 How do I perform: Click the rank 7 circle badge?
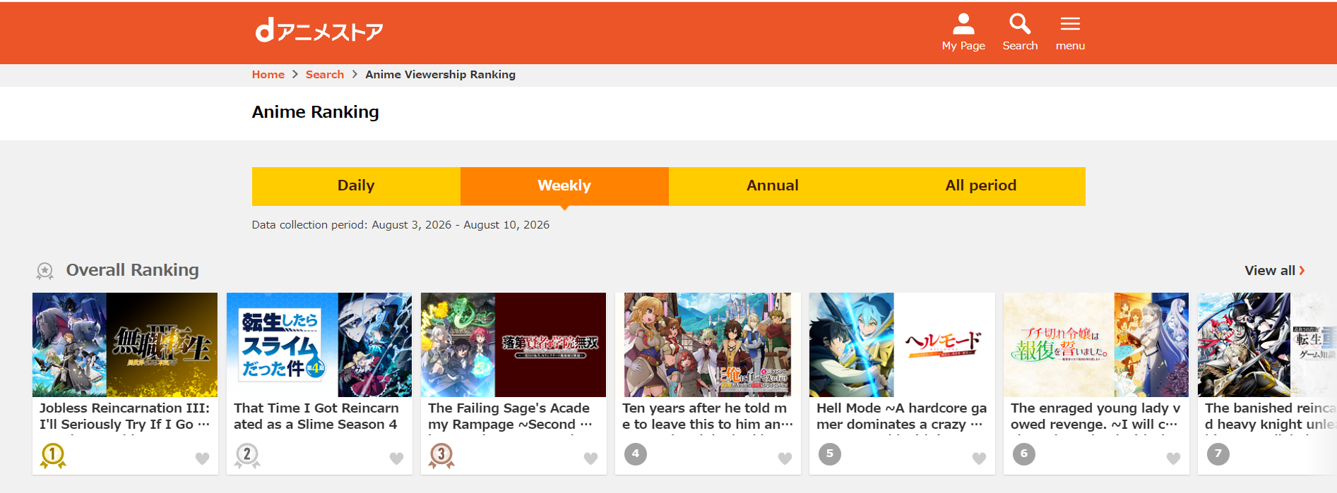[1218, 454]
